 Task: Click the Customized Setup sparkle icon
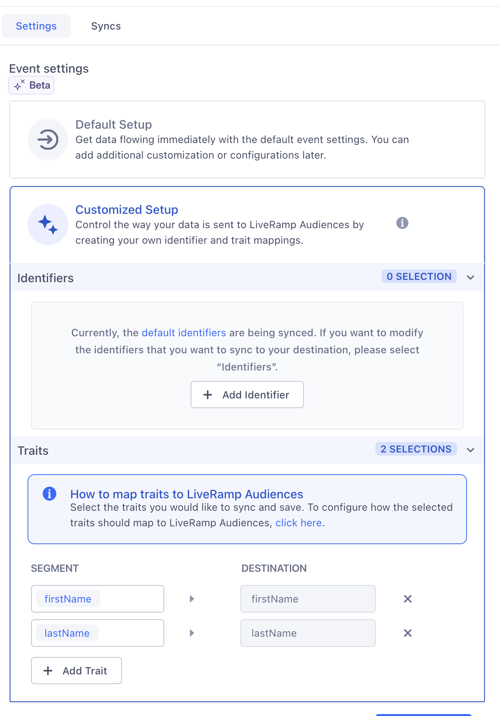pyautogui.click(x=48, y=225)
